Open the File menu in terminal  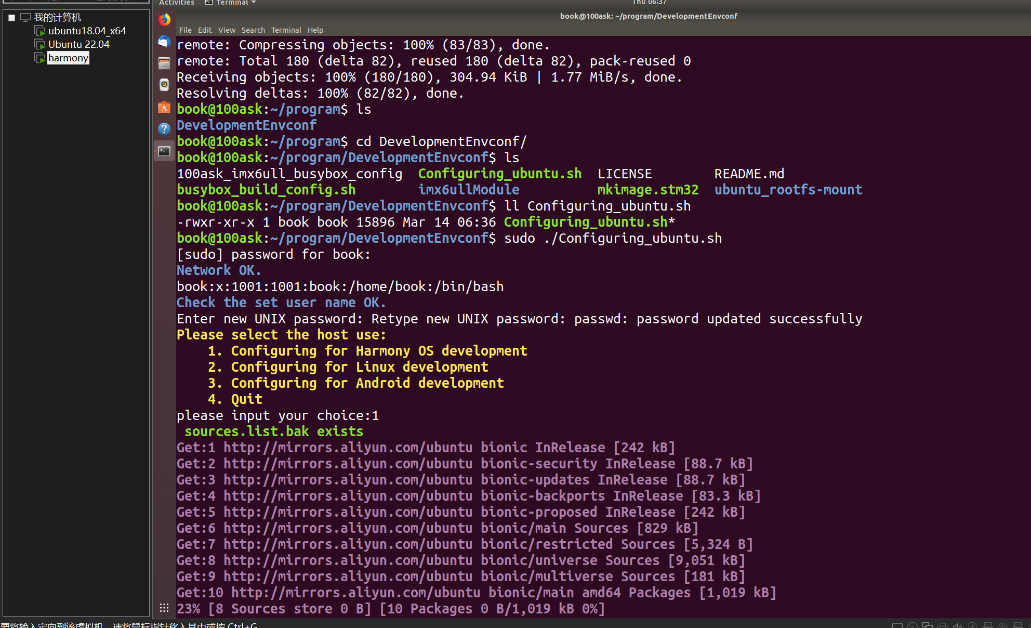(185, 30)
